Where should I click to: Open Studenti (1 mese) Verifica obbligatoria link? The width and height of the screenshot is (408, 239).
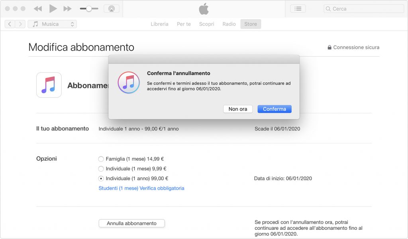click(x=141, y=188)
